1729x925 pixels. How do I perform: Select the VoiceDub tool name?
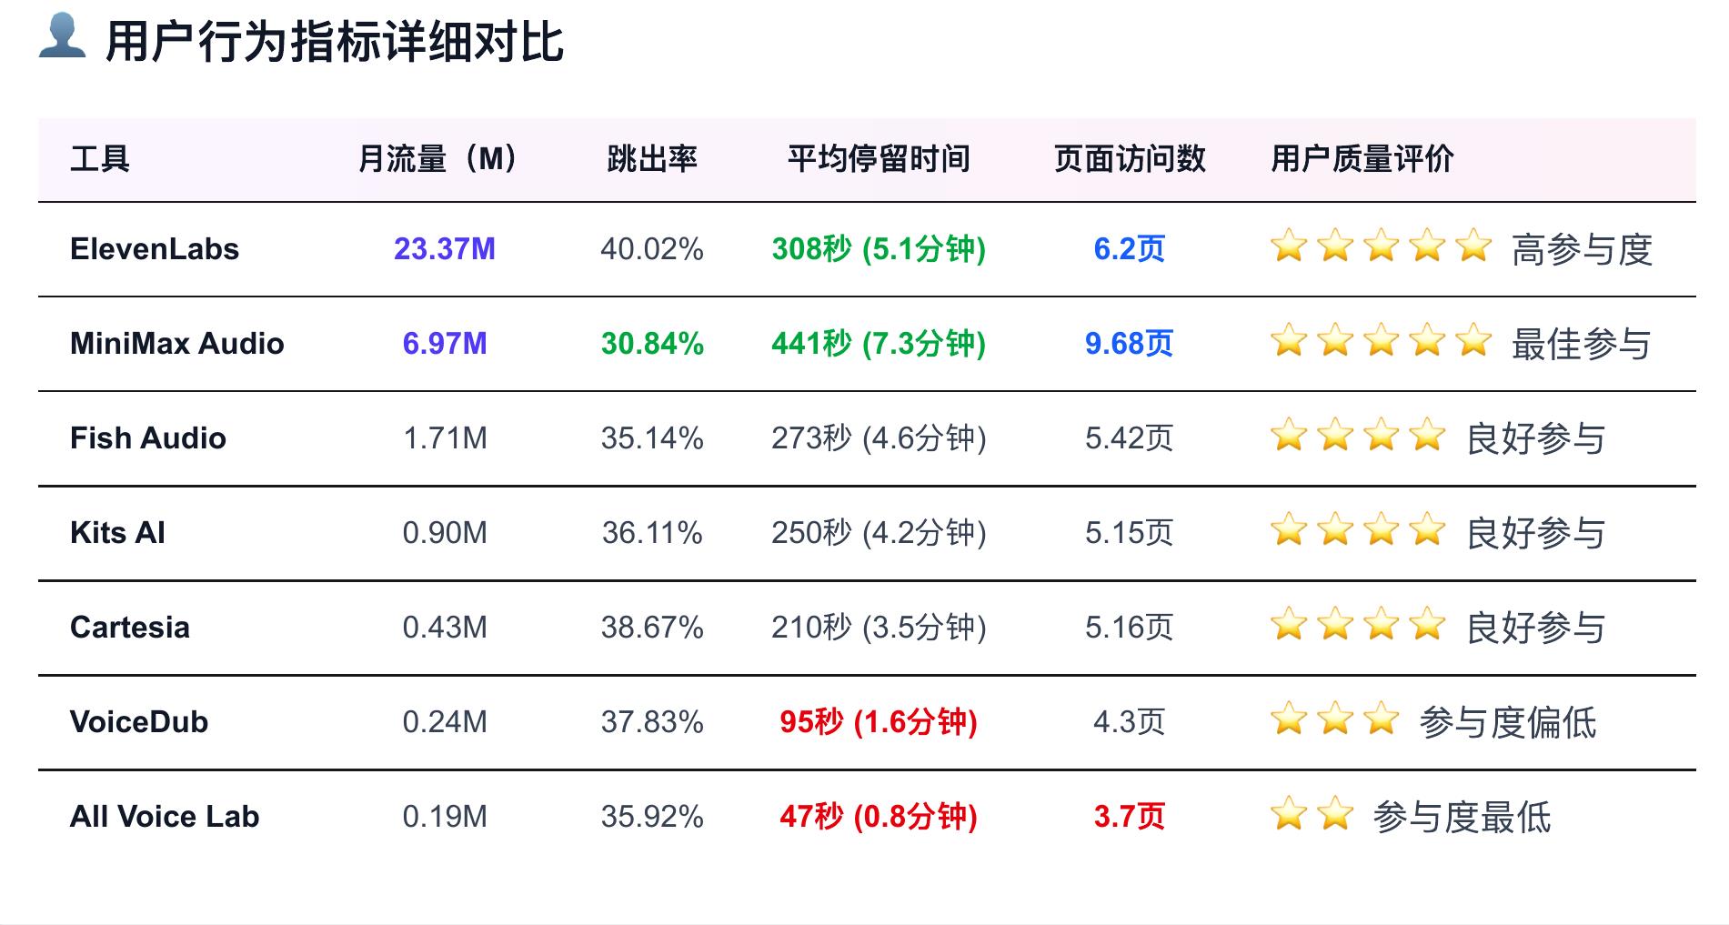pyautogui.click(x=139, y=722)
